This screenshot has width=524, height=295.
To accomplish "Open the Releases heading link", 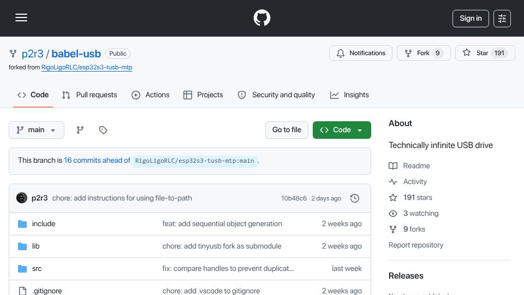I will click(406, 276).
